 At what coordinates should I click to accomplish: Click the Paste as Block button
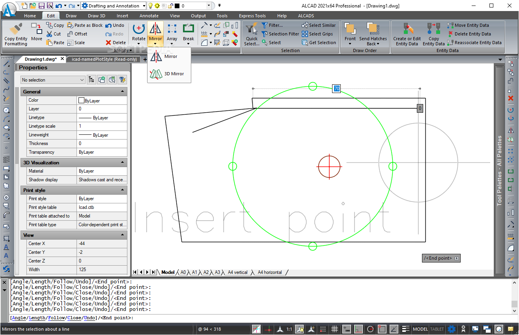click(85, 25)
